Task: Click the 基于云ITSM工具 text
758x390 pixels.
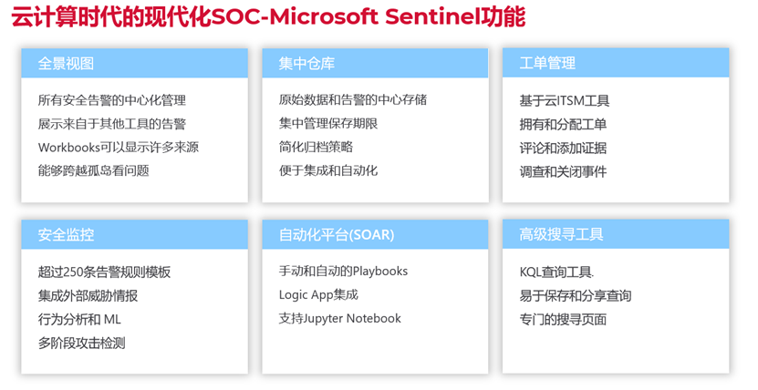Action: tap(564, 101)
